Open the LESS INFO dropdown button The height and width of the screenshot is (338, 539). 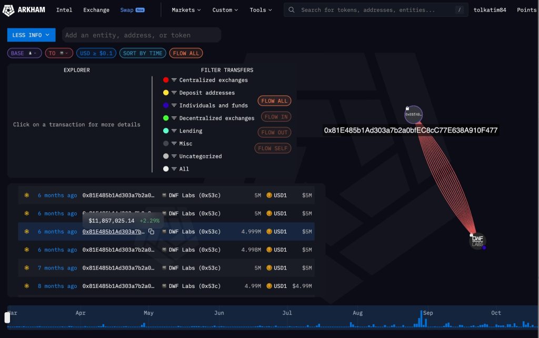click(31, 35)
